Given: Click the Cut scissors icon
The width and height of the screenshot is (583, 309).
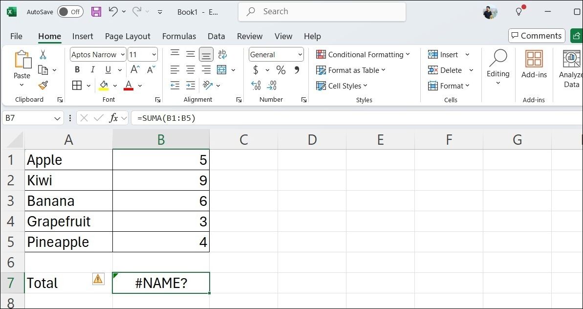Looking at the screenshot, I should point(43,54).
